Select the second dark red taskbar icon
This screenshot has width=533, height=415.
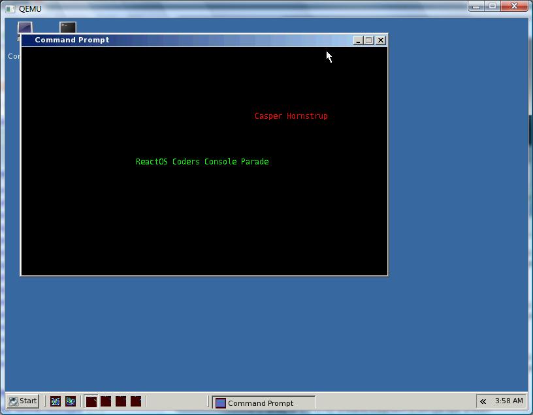point(106,401)
